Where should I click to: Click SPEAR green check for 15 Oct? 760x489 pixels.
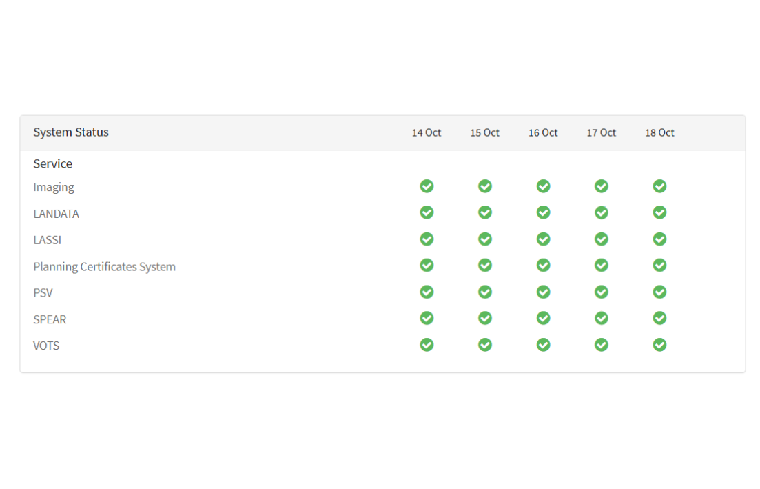tap(485, 318)
